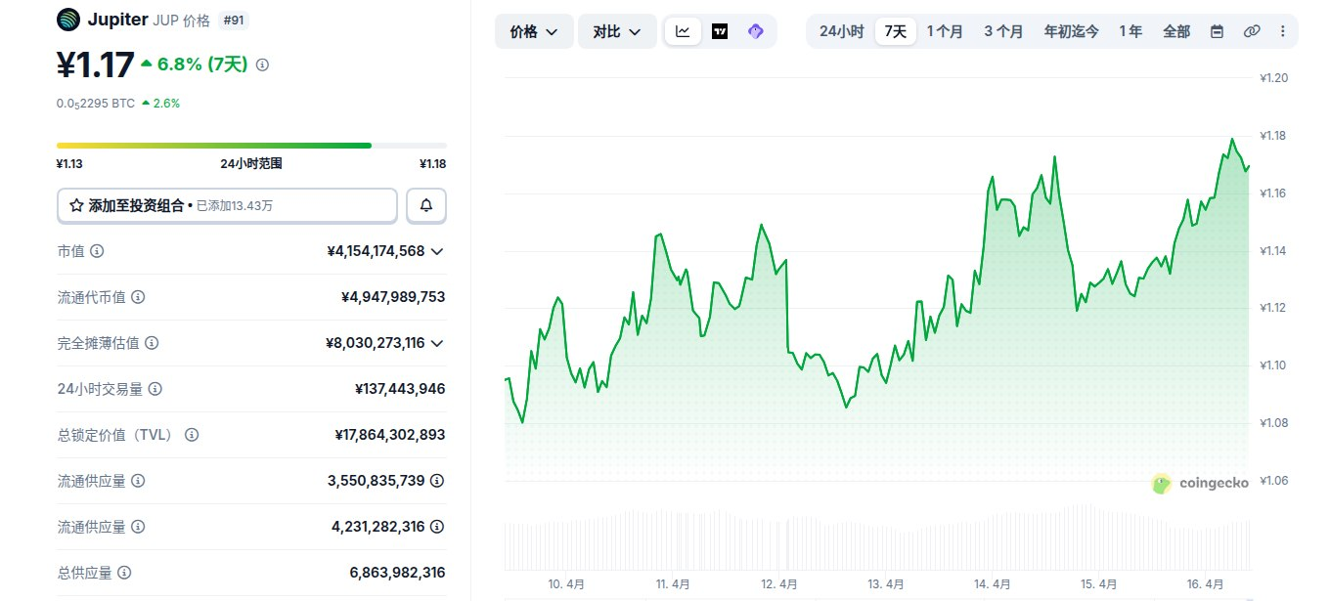Click the info icon next to 总供应量
Viewport: 1330px width, 601px height.
point(124,573)
